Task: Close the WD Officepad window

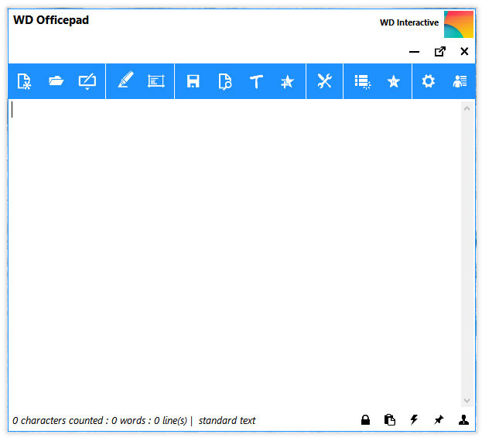Action: (x=464, y=51)
